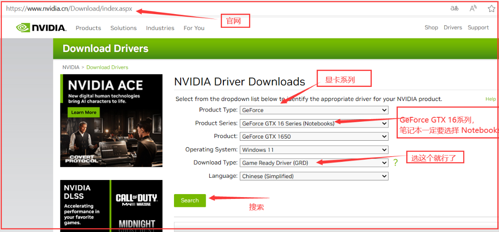Image resolution: width=499 pixels, height=232 pixels.
Task: Open the For You menu
Action: point(194,28)
